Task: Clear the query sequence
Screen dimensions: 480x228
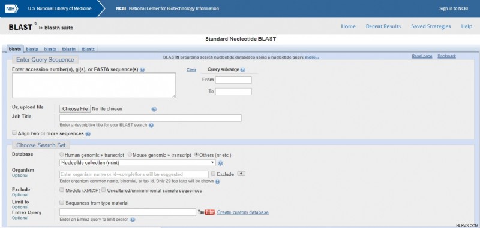Action: pos(191,70)
